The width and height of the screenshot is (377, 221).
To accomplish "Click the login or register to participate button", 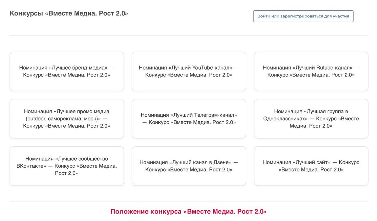I will click(303, 16).
